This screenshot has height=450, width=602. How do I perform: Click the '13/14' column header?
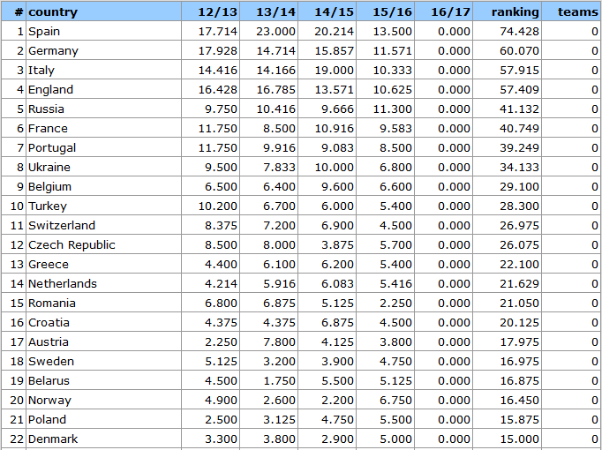[268, 11]
